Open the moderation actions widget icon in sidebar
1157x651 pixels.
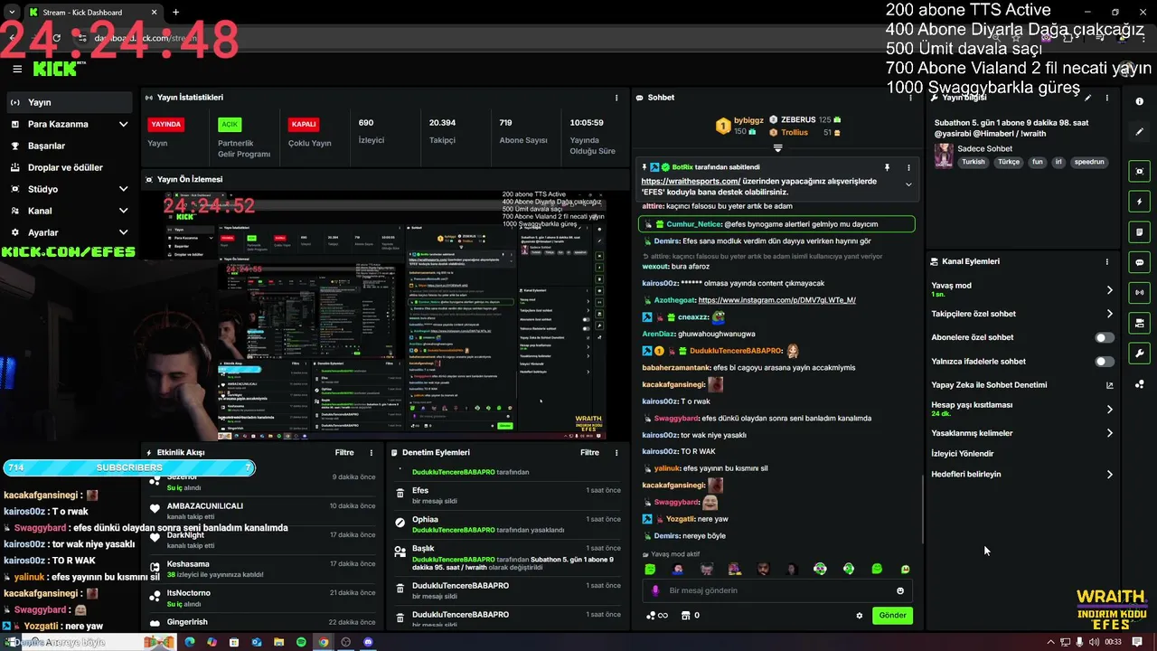click(1139, 323)
